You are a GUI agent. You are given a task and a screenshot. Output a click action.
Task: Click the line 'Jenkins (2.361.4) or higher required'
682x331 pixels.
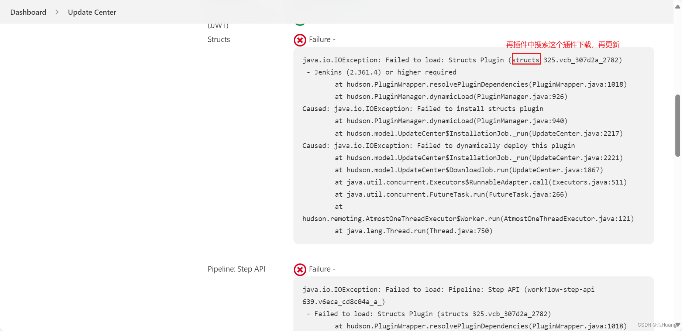[x=382, y=72]
